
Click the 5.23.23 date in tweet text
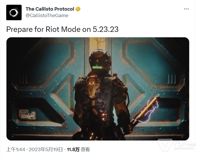click(x=106, y=29)
